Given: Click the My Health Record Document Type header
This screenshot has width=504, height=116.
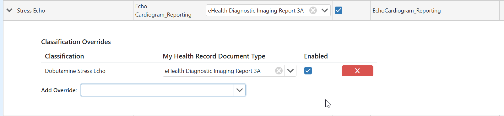Looking at the screenshot, I should (214, 56).
